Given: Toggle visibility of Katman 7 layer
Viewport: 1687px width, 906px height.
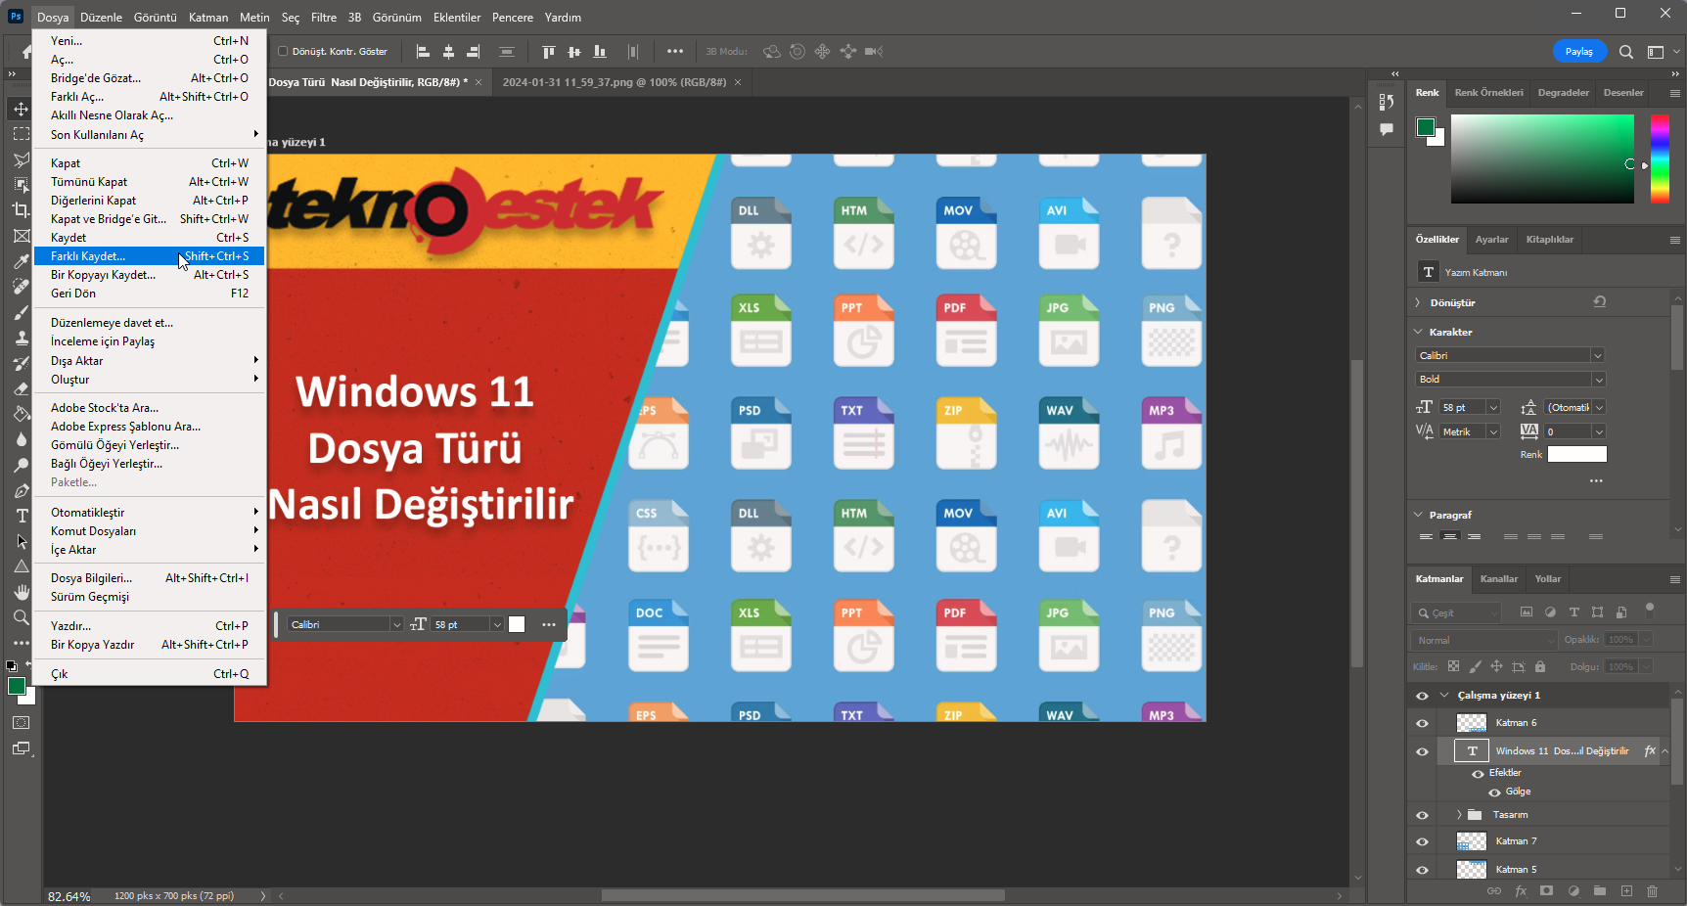Looking at the screenshot, I should pos(1422,841).
